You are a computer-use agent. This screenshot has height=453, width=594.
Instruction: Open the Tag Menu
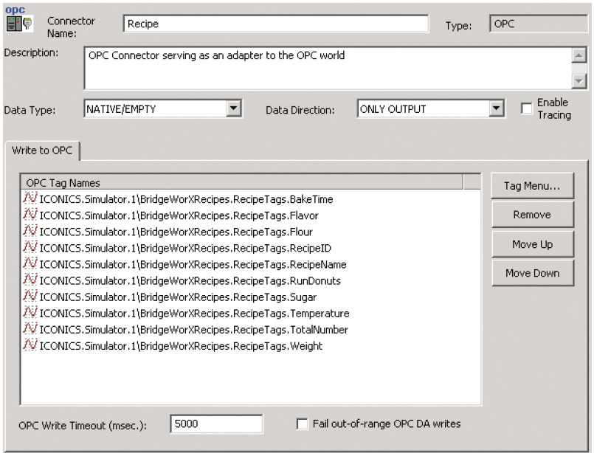coord(532,186)
